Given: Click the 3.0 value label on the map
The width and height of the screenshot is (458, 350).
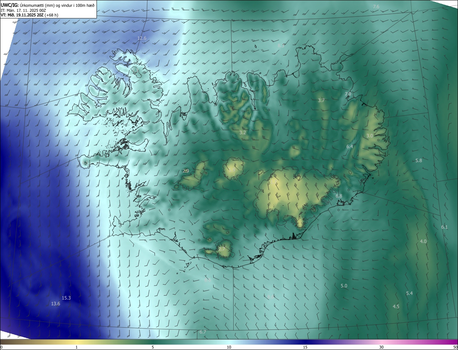Looking at the screenshot, I should pos(370,136).
